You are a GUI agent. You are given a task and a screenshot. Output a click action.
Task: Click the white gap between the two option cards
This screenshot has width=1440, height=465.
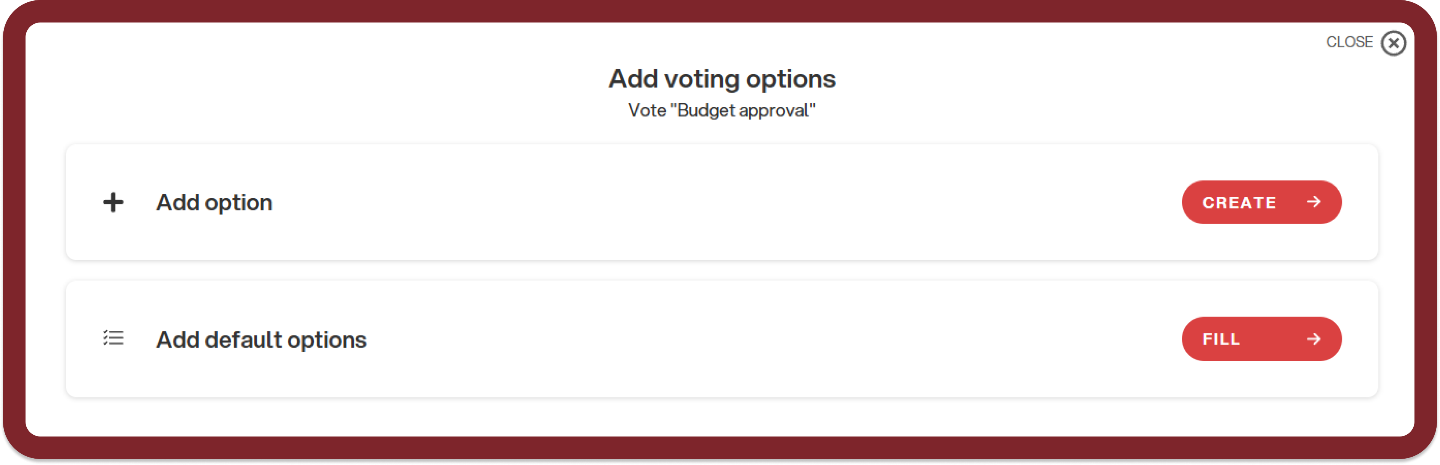click(722, 270)
